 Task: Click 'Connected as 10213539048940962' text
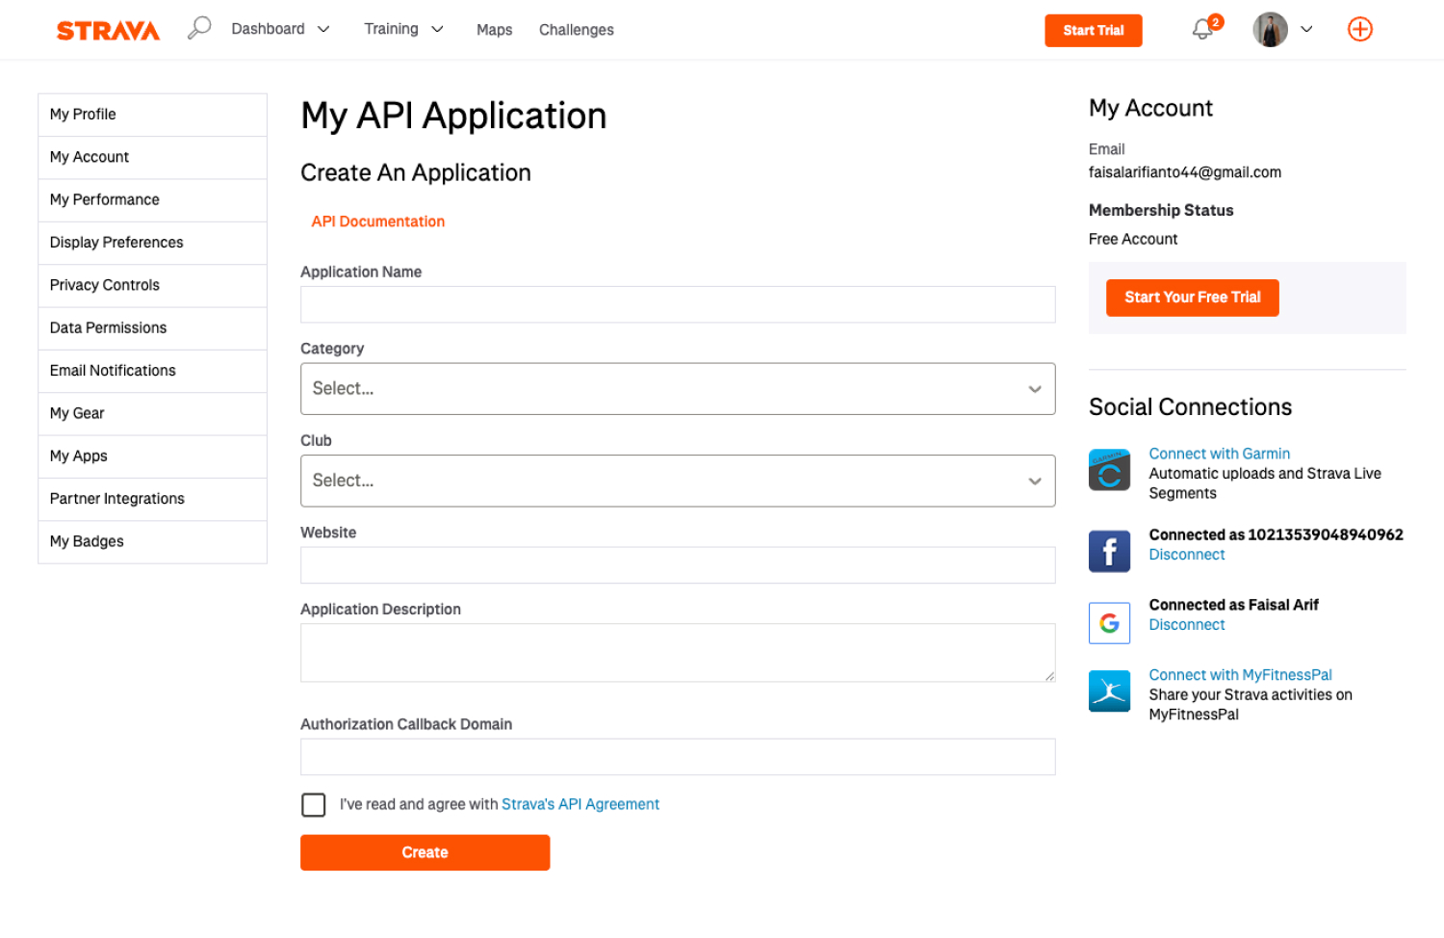point(1276,534)
